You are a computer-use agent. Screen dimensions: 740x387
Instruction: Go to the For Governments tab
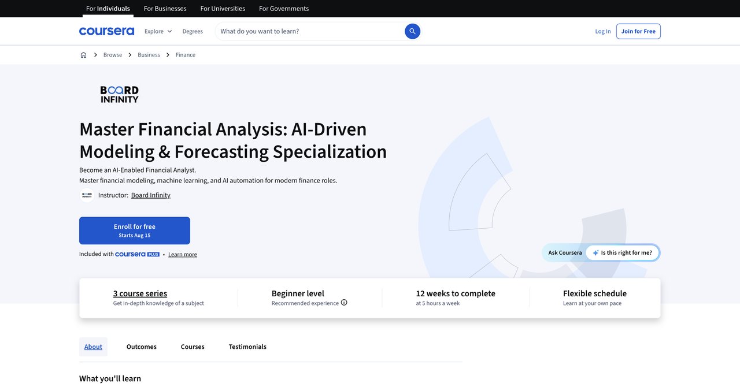coord(284,9)
